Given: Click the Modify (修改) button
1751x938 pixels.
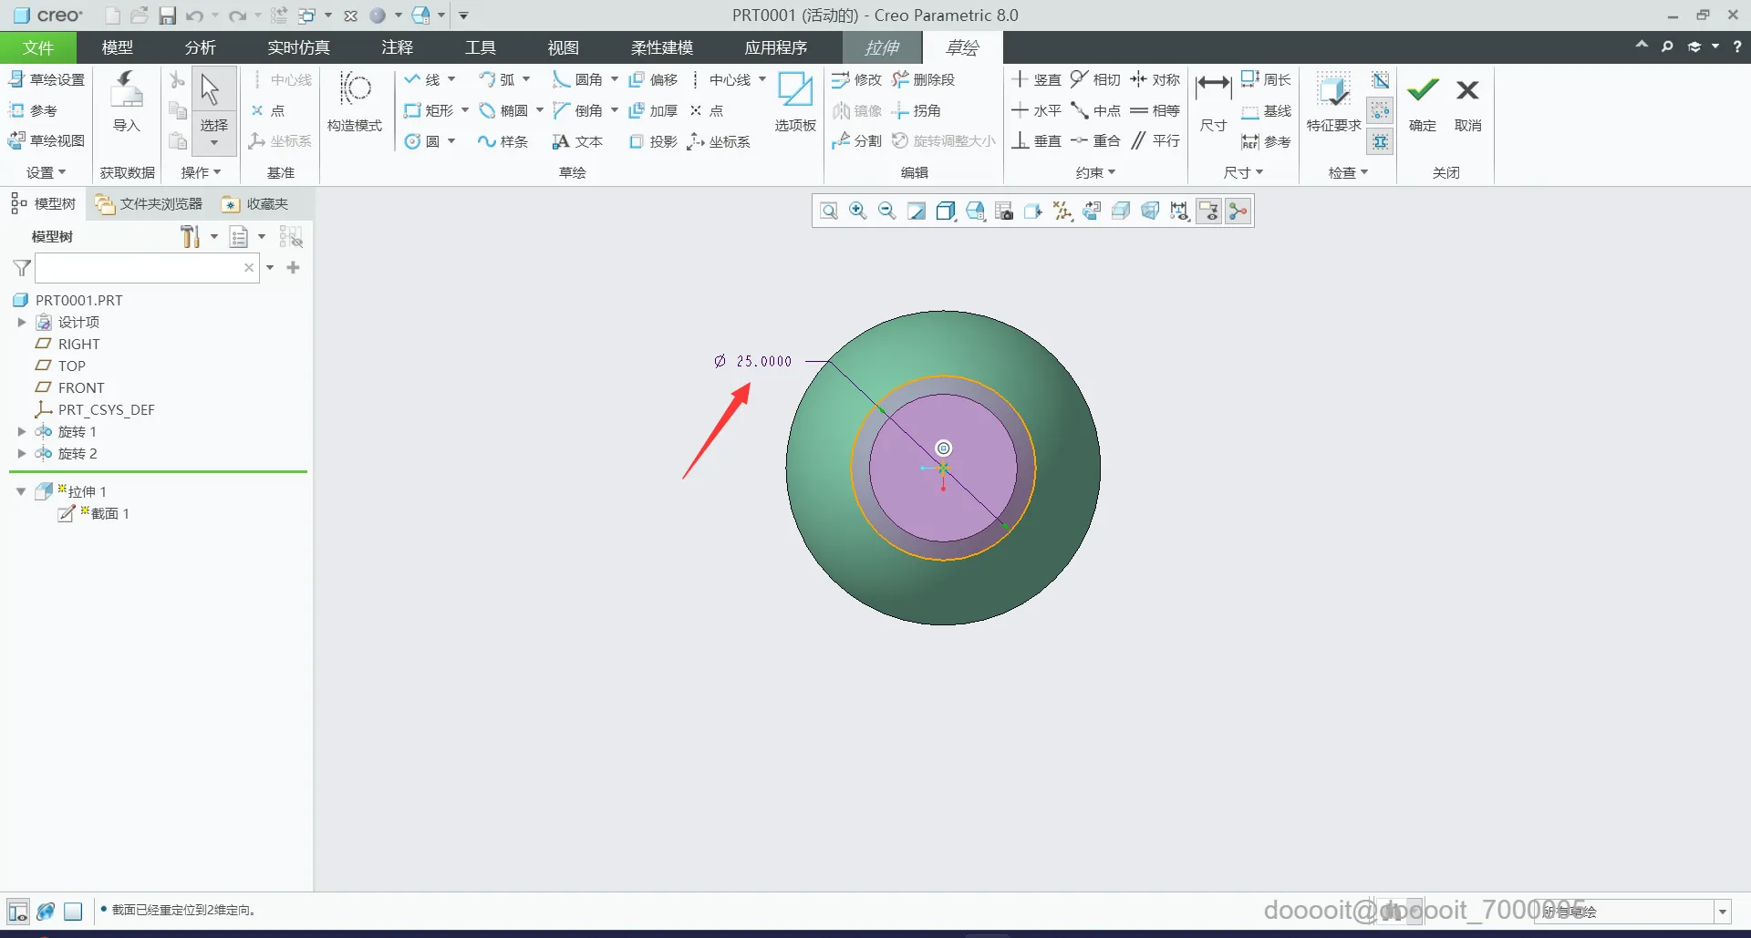Looking at the screenshot, I should [856, 80].
